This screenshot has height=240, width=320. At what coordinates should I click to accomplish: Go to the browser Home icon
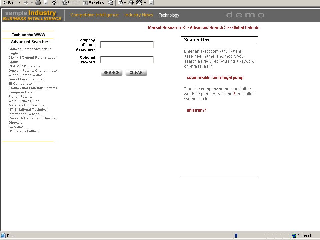click(x=54, y=3)
